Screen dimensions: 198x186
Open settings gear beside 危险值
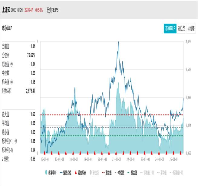(12, 64)
